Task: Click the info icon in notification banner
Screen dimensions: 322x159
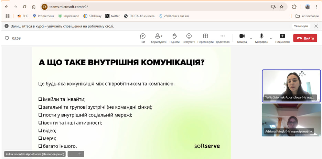Action: (x=7, y=26)
